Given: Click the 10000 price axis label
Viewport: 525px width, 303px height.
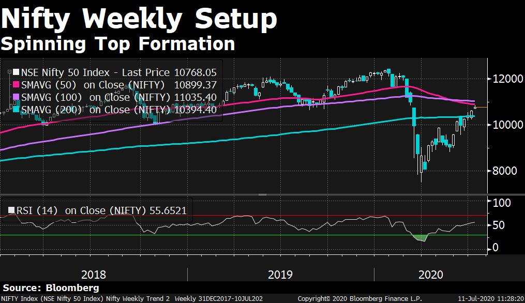Looking at the screenshot, I should pyautogui.click(x=506, y=125).
